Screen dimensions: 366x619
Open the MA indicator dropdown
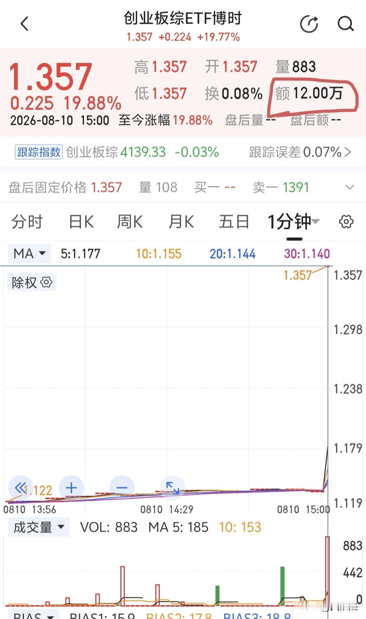pos(30,253)
